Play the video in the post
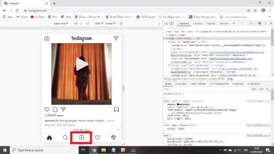Screen dimensions: 274x154 point(82,64)
